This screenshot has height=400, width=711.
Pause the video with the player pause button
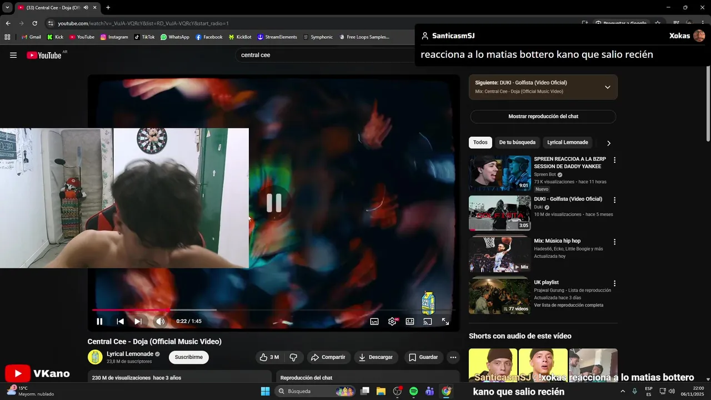(99, 321)
